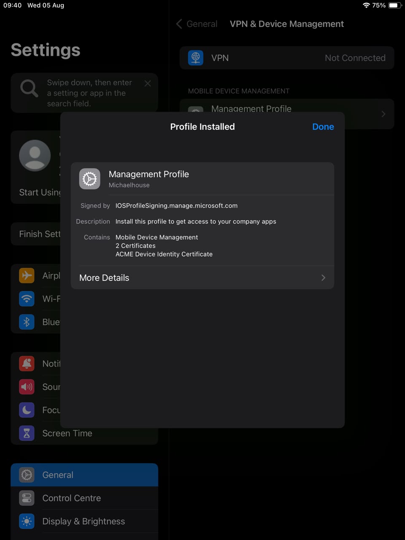Open Wi-Fi settings icon
405x540 pixels.
pos(27,299)
